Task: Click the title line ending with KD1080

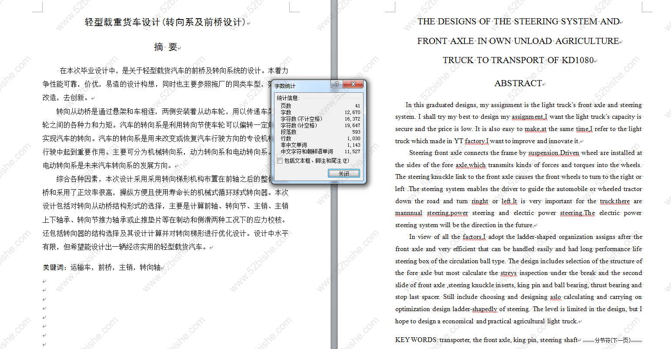Action: coord(518,60)
